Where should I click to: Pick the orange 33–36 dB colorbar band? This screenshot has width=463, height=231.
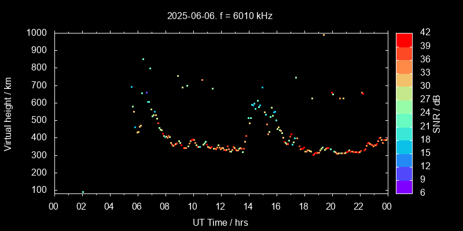(x=404, y=66)
